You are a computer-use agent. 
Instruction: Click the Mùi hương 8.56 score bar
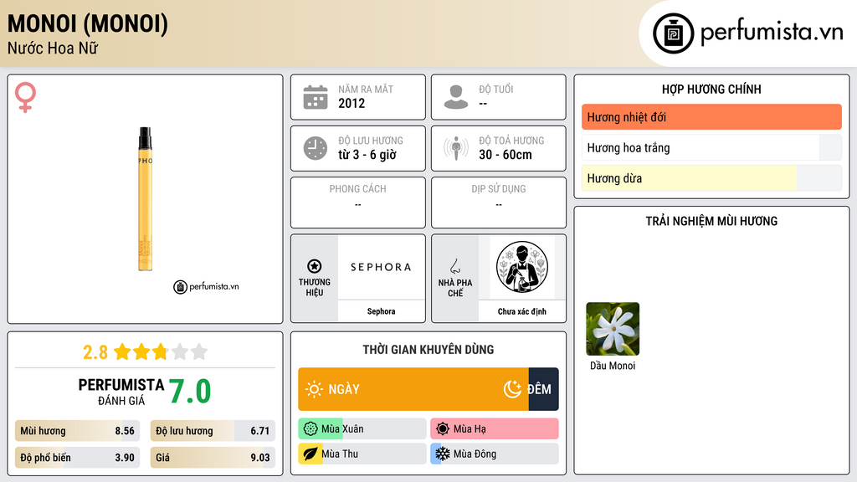click(77, 431)
